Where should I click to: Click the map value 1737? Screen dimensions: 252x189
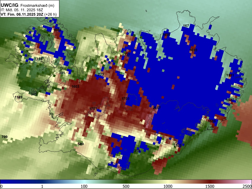[126, 55]
